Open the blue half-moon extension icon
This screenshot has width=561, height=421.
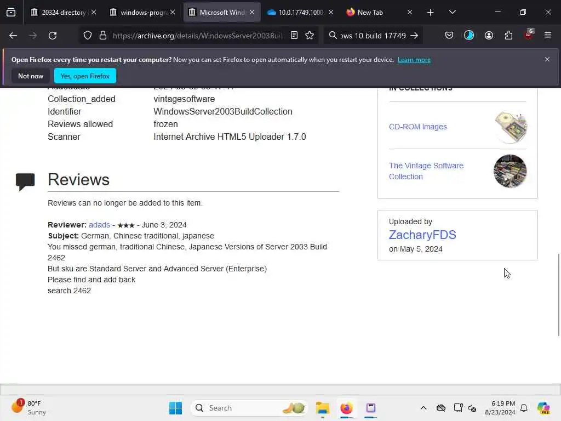469,36
